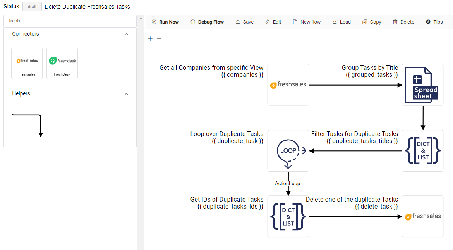Zoom in the canvas with plus
The height and width of the screenshot is (250, 453).
pos(150,38)
